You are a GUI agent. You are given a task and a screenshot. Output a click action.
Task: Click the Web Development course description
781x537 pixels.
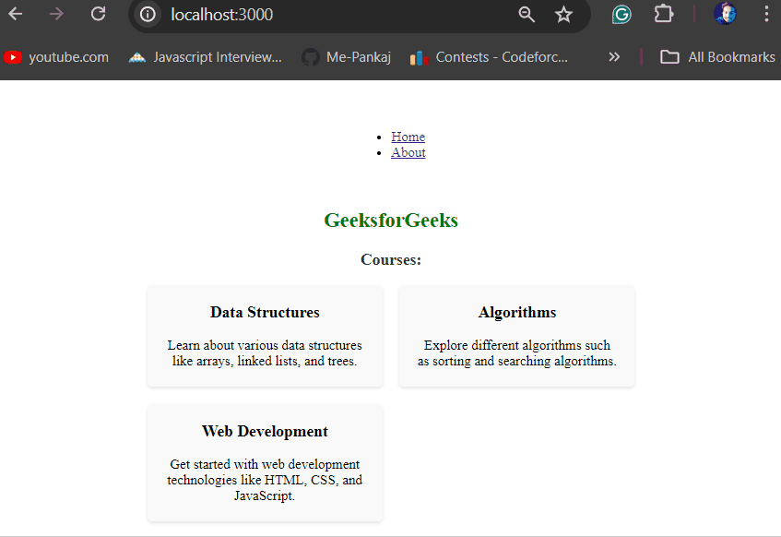click(x=265, y=480)
